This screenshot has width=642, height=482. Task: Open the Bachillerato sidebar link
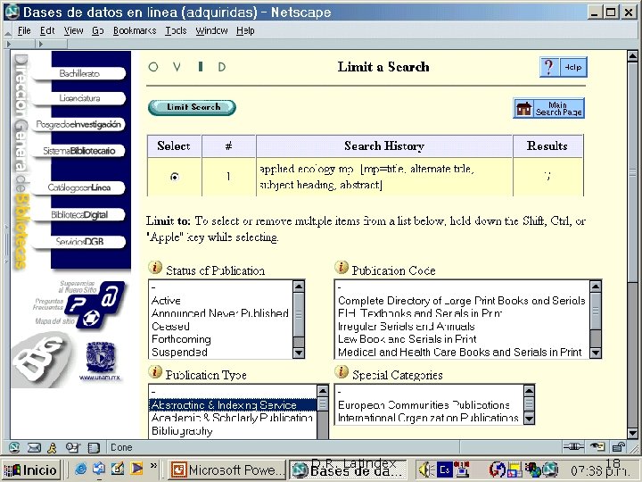coord(79,73)
